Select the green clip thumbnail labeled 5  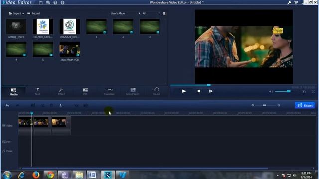(43, 49)
